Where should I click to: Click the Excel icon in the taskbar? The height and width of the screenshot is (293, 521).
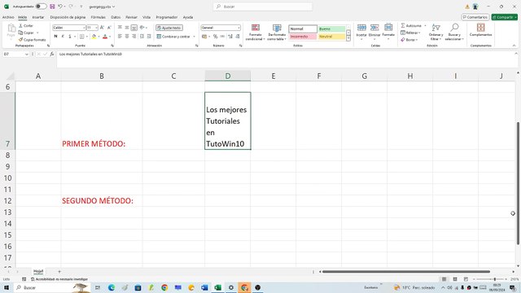(218, 287)
